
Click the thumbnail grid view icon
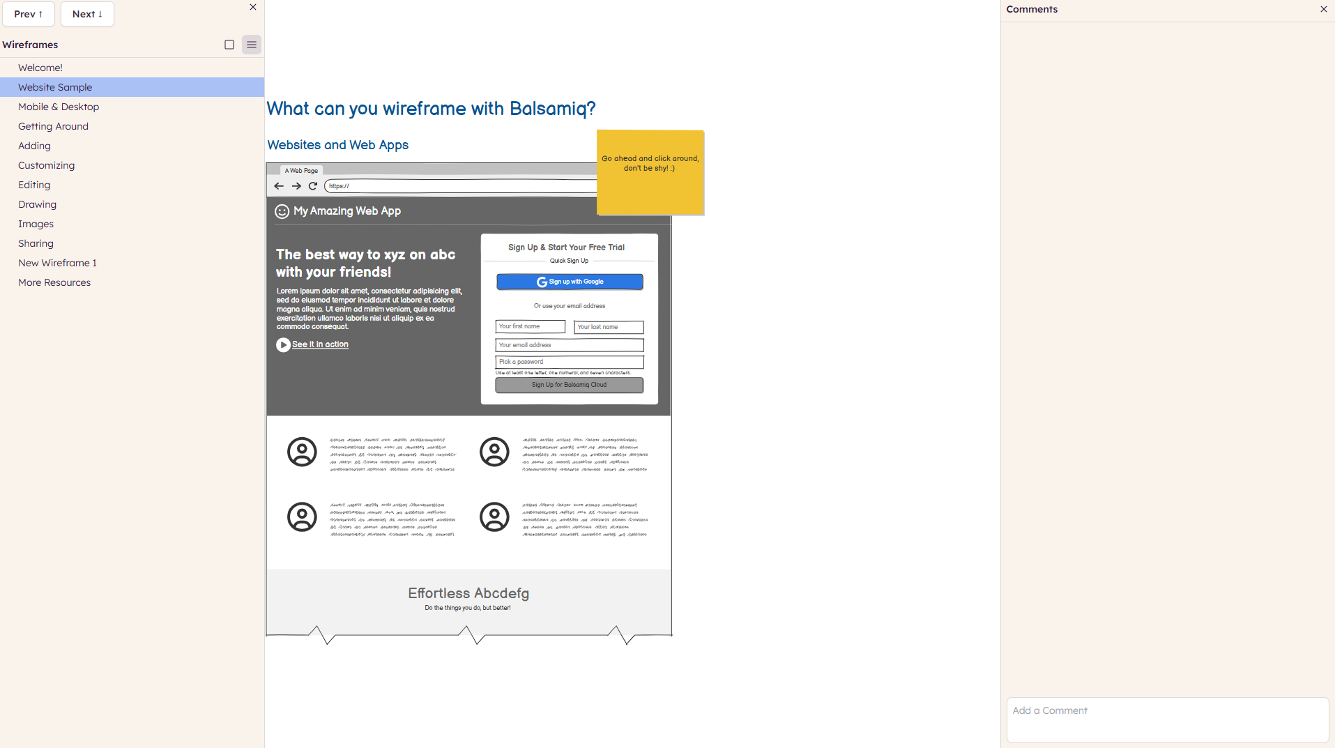[229, 45]
